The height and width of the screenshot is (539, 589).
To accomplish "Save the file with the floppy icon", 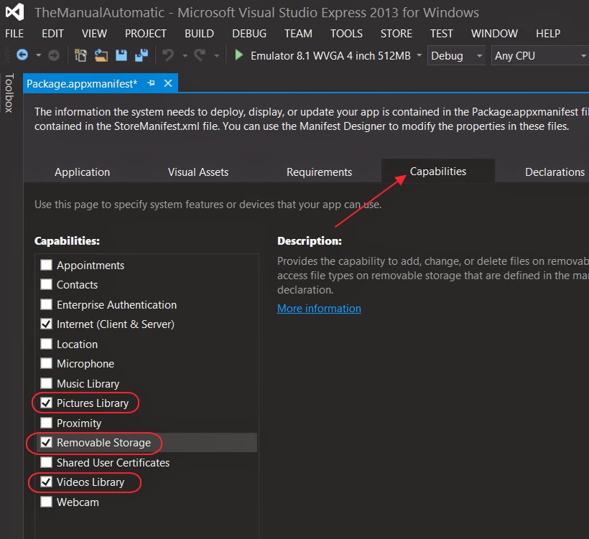I will coord(121,55).
